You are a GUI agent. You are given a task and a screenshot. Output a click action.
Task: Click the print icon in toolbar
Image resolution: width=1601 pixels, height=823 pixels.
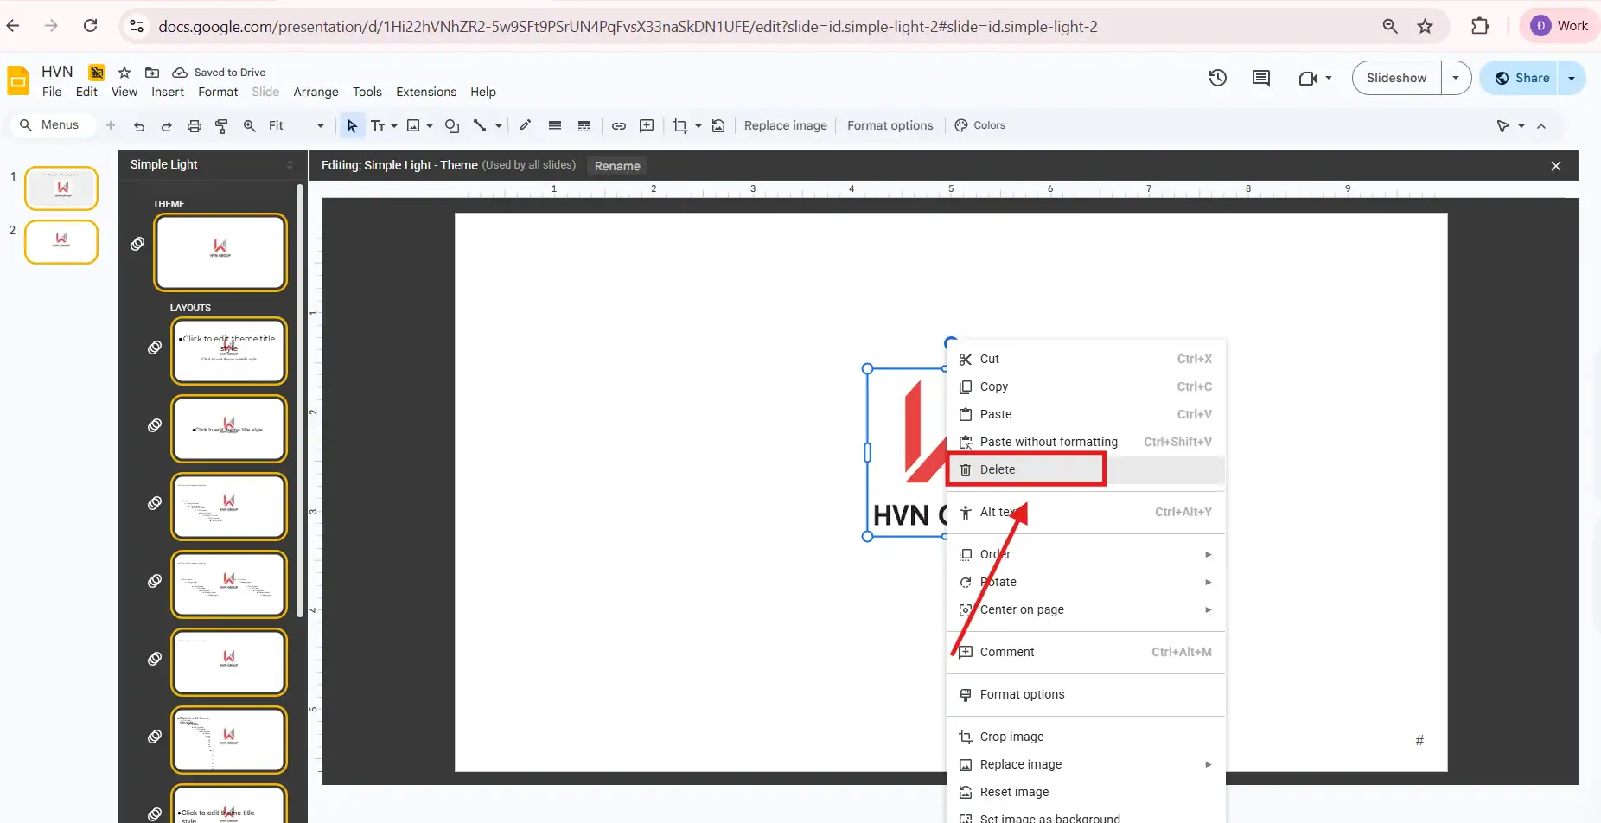pos(195,126)
